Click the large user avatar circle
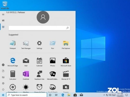Screen dimensions: 130x97 43,17
